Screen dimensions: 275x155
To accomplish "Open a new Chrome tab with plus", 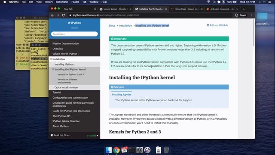I will point(244,9).
